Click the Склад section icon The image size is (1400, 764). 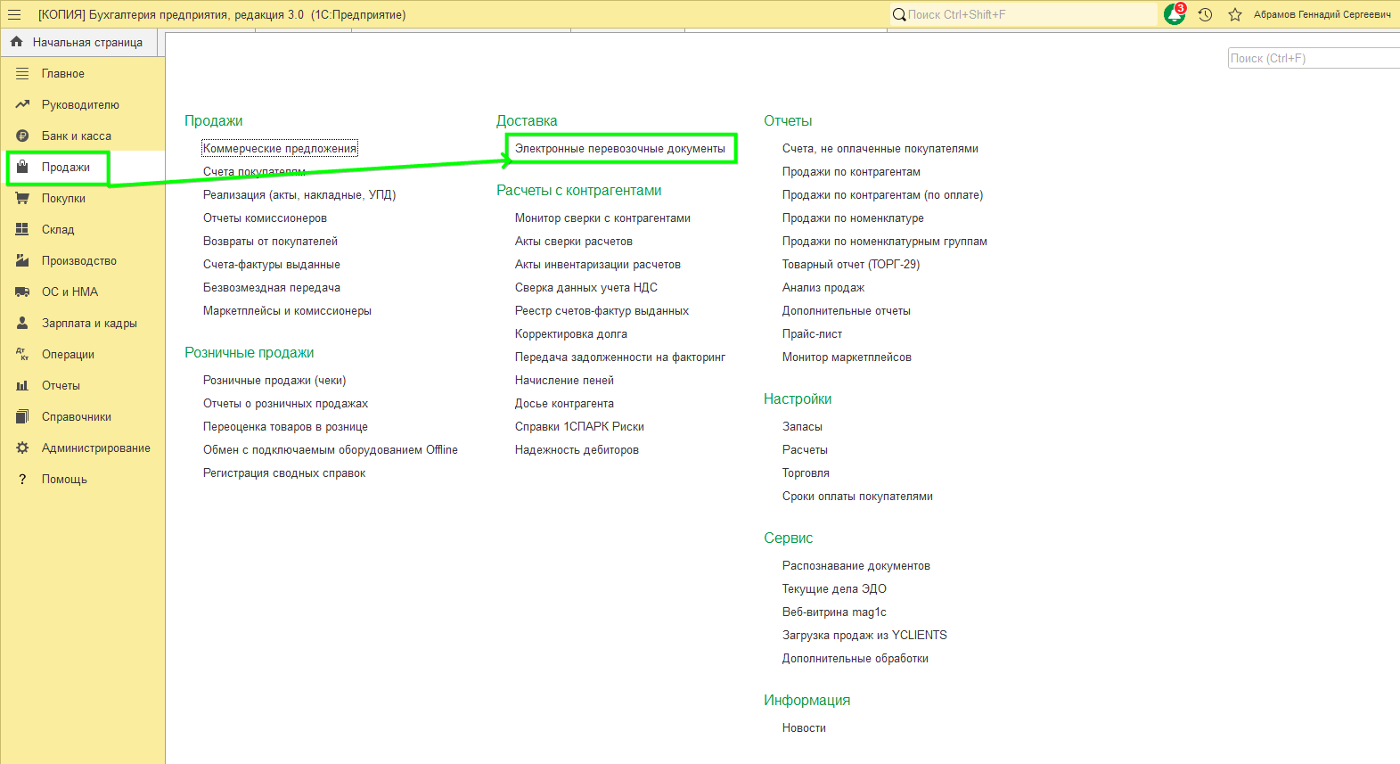22,229
